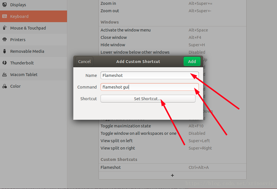Click the Printers icon in sidebar

pyautogui.click(x=5, y=39)
